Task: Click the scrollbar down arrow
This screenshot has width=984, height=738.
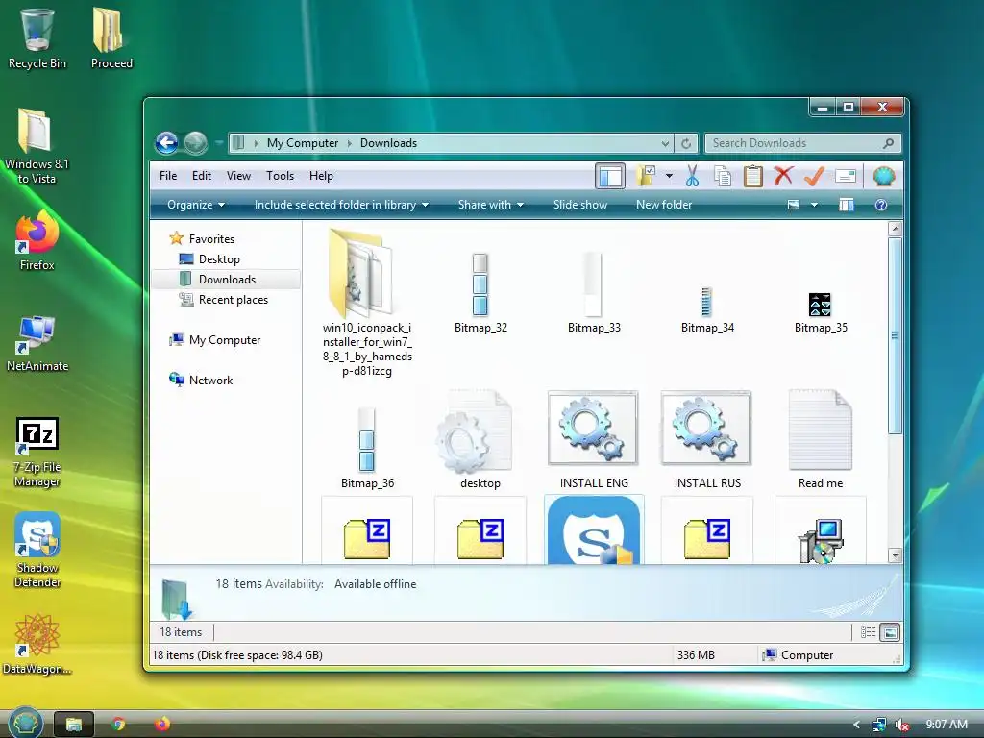Action: coord(896,555)
